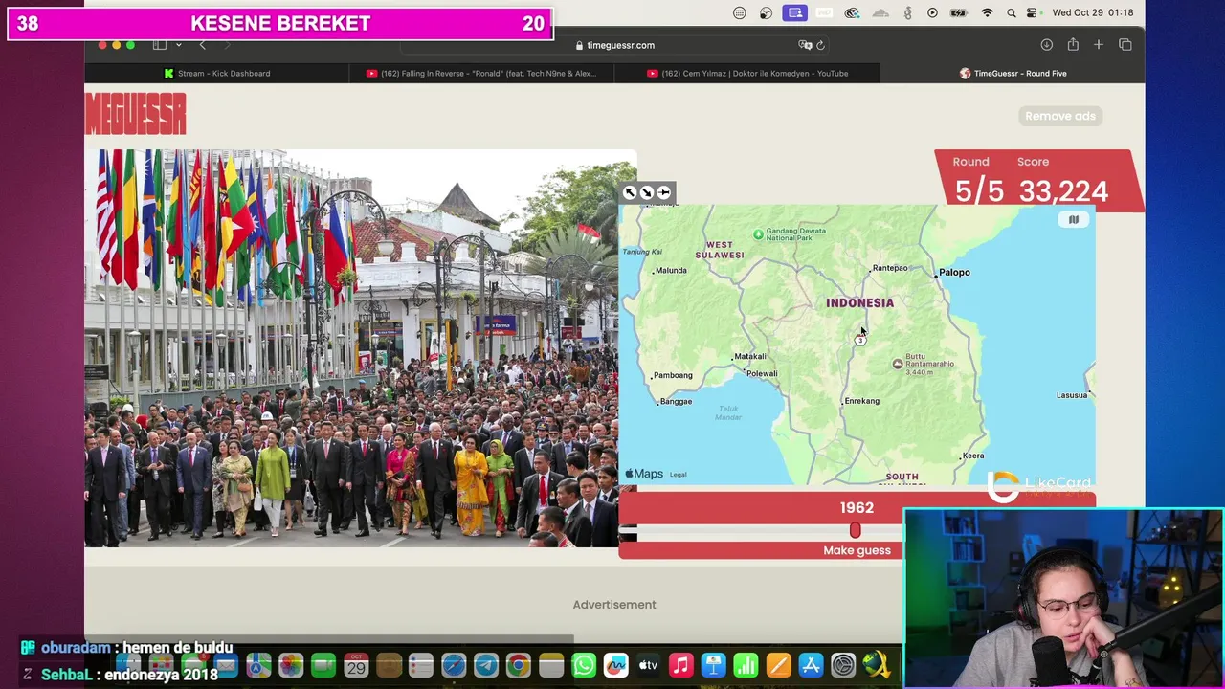Image resolution: width=1225 pixels, height=689 pixels.
Task: Go back with Safari back arrow
Action: coord(202,45)
